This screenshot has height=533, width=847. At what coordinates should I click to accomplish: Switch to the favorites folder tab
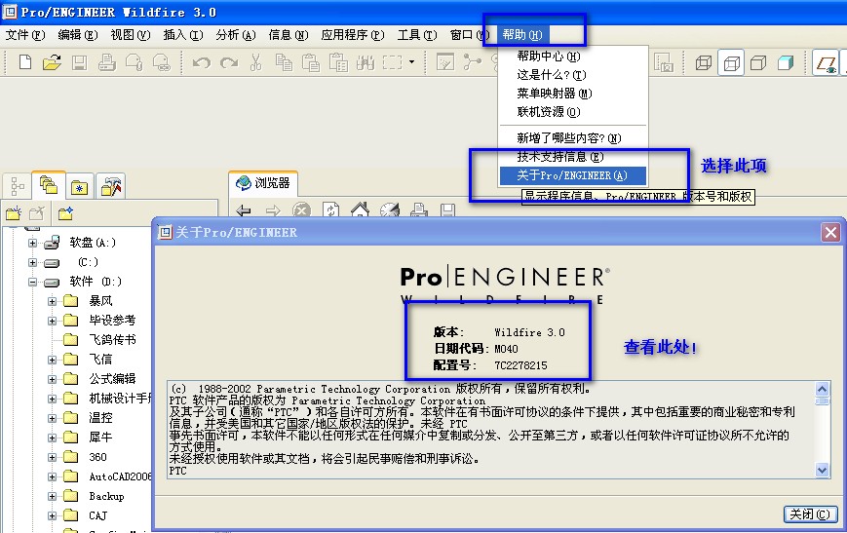point(80,187)
